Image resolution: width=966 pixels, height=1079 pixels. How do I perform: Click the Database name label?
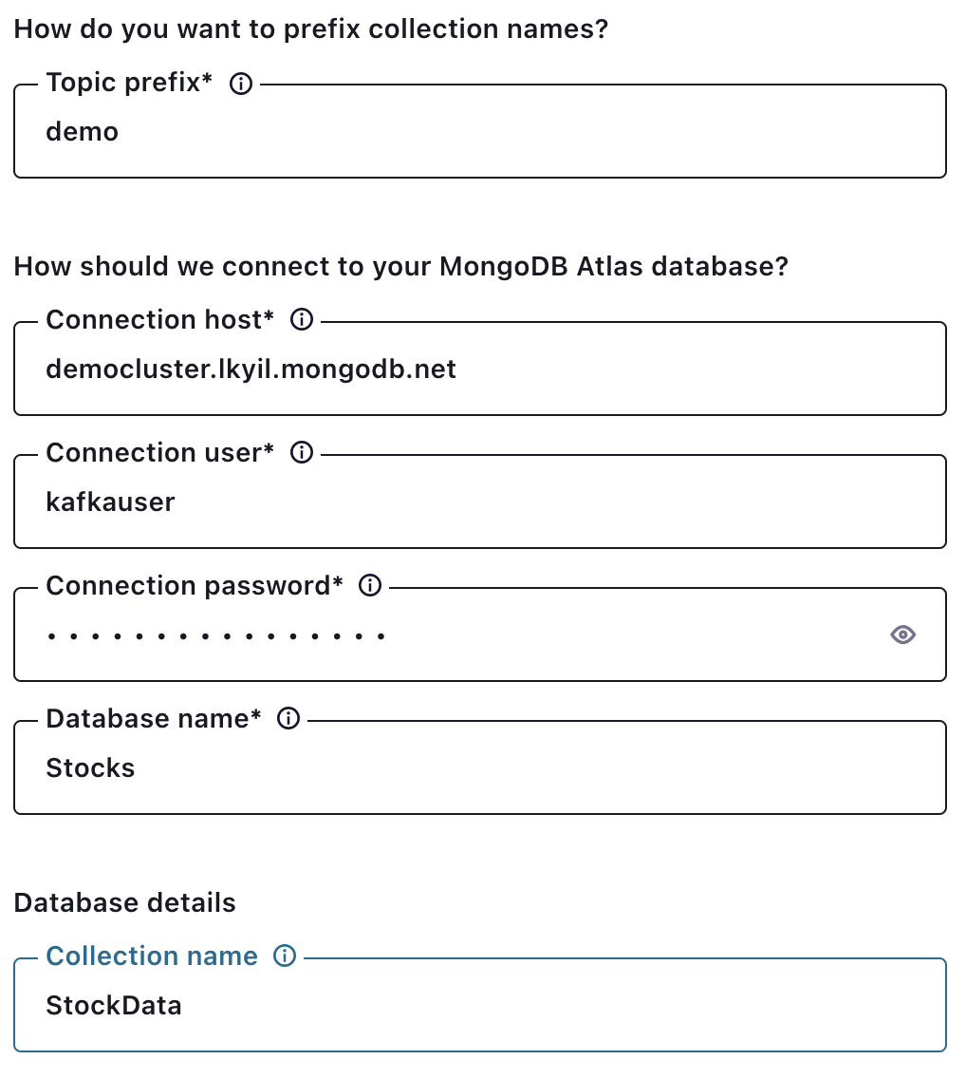click(153, 719)
